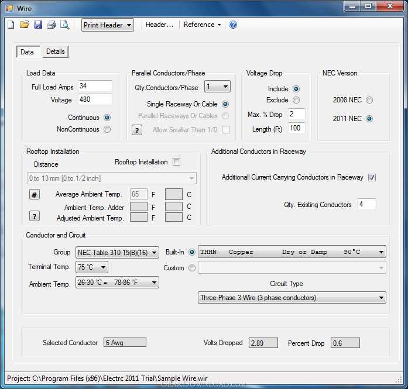Click the Max. % Drop field
The image size is (408, 389).
[296, 114]
